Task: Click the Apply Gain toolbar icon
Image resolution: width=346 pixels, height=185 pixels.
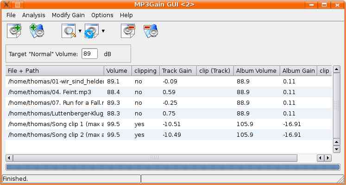Action: pos(92,31)
